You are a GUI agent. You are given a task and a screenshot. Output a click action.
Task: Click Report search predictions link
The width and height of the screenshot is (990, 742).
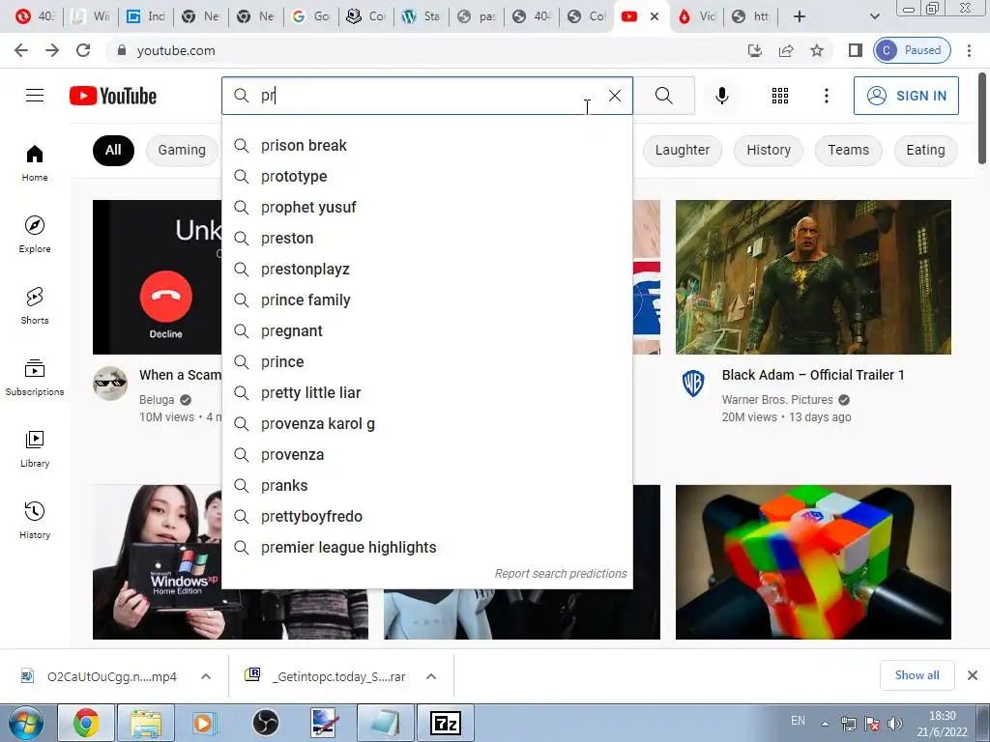pyautogui.click(x=561, y=574)
